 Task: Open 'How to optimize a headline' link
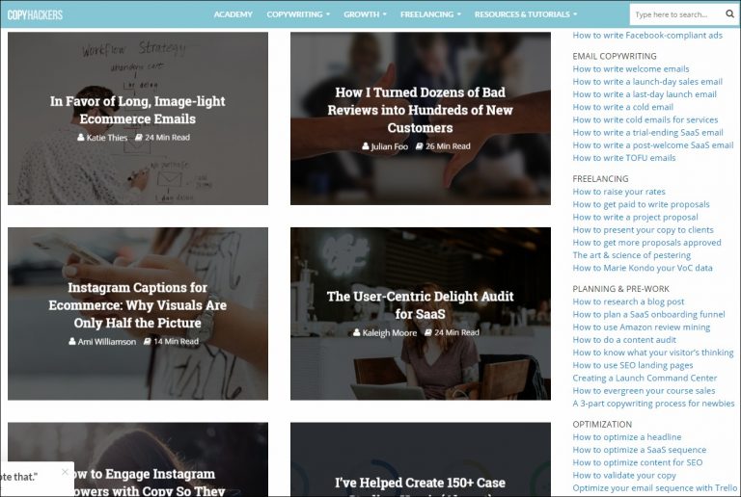626,437
